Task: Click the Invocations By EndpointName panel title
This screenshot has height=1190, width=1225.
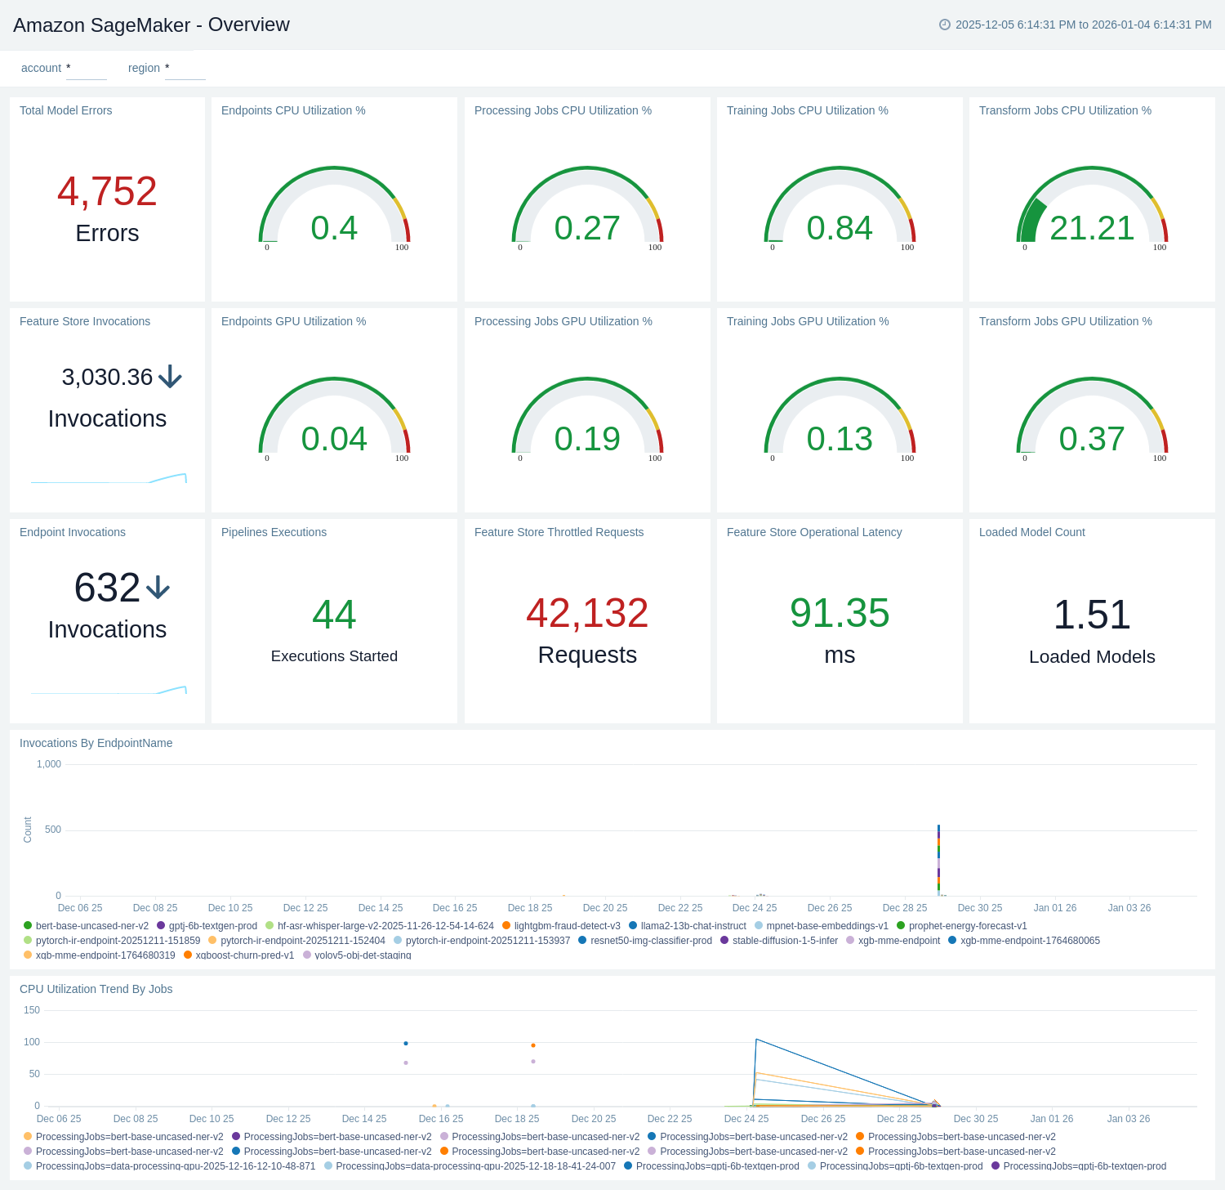Action: point(96,743)
